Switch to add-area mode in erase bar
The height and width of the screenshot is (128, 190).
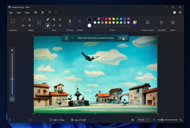click(66, 38)
